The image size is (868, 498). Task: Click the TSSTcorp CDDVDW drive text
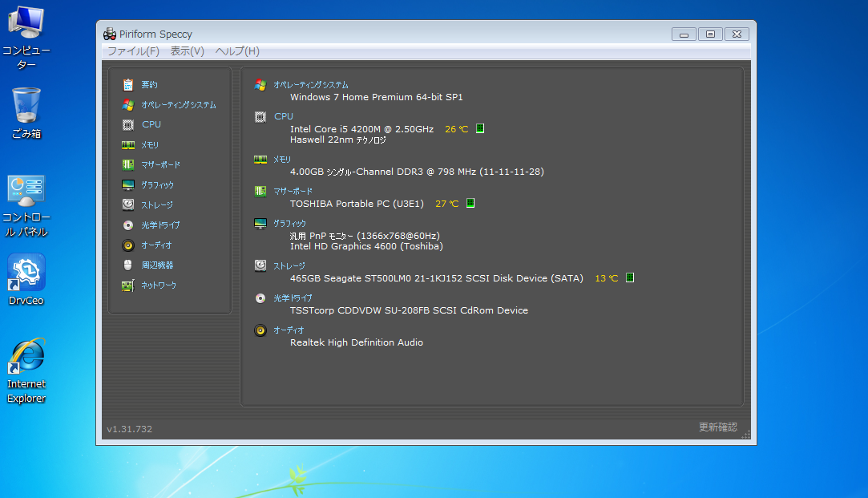[409, 311]
